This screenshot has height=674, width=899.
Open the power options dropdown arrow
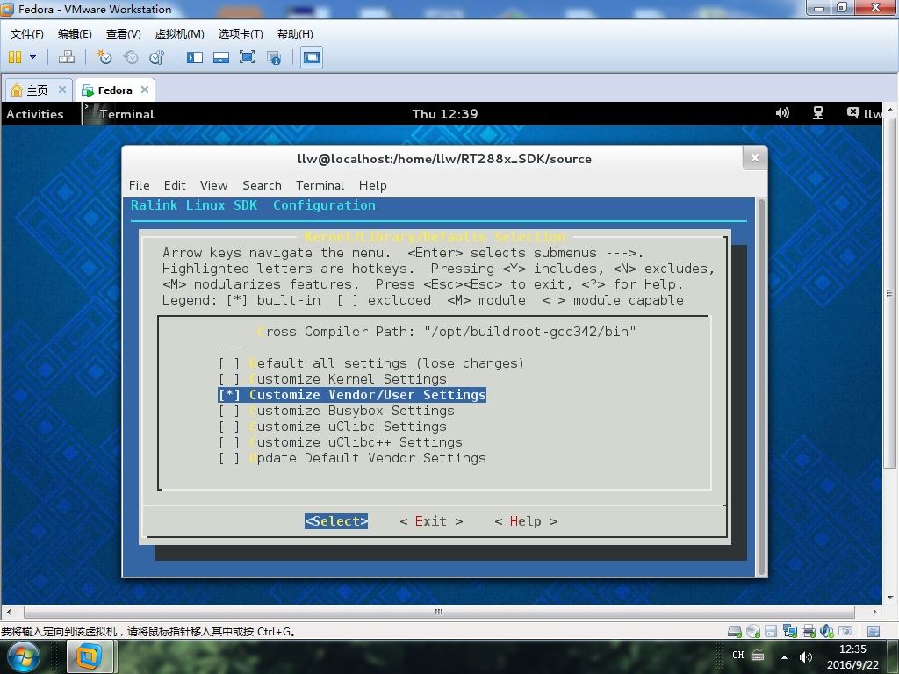pos(32,57)
